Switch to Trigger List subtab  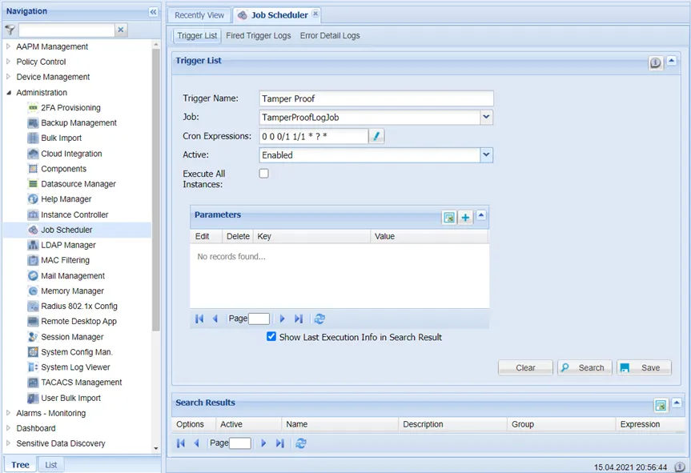197,35
